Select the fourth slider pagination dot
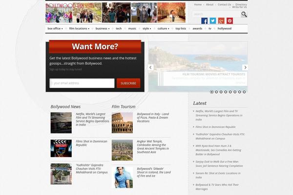The width and height of the screenshot is (293, 195). tap(226, 92)
